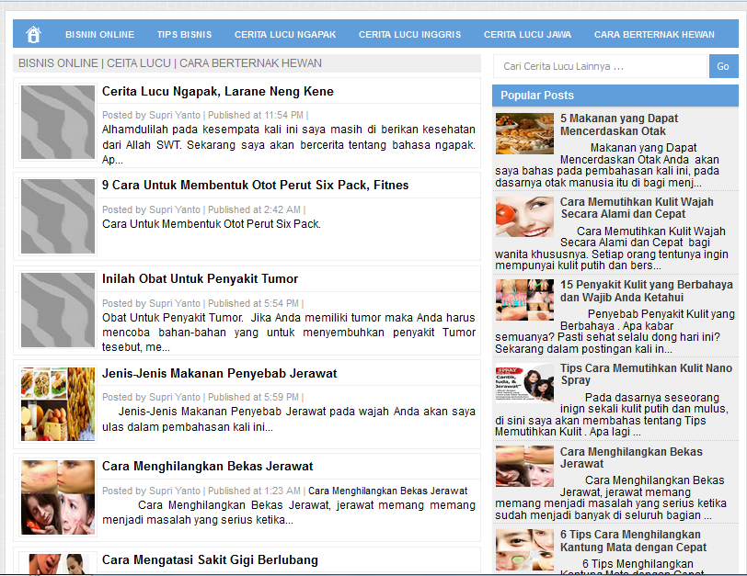The image size is (747, 576).
Task: Click the site header BISNIS ONLINE | CEITA LUCU text
Action: [170, 63]
